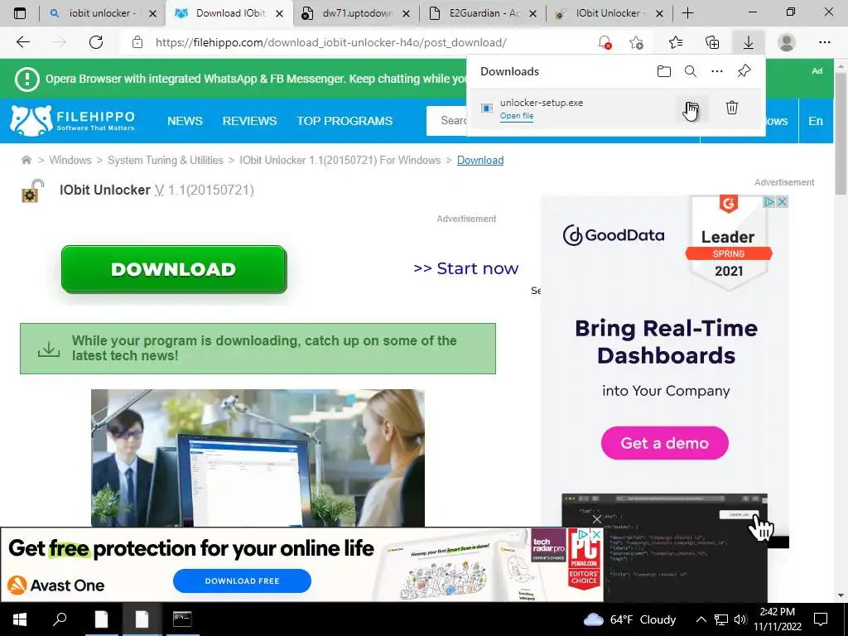Click Open file link for unlocker-setup.exe
Image resolution: width=848 pixels, height=636 pixels.
[x=517, y=116]
